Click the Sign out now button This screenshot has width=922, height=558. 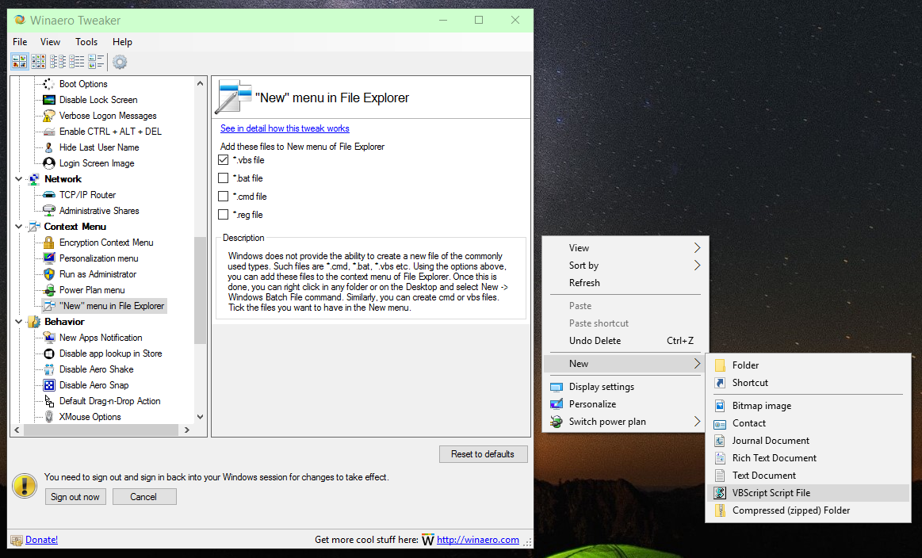[x=75, y=497]
